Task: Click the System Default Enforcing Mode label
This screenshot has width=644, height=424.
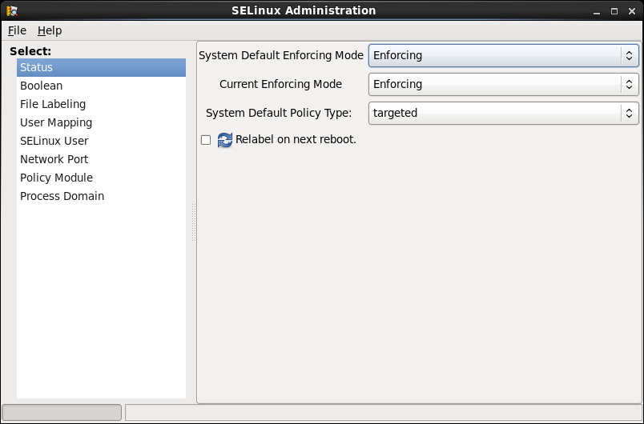Action: (281, 55)
